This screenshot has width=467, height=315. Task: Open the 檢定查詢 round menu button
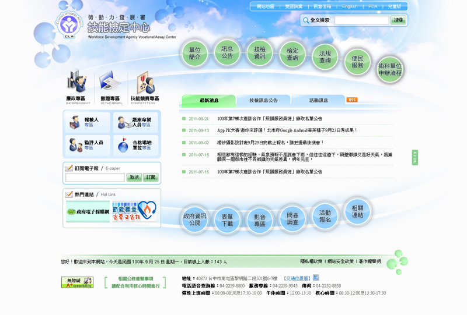pyautogui.click(x=292, y=55)
